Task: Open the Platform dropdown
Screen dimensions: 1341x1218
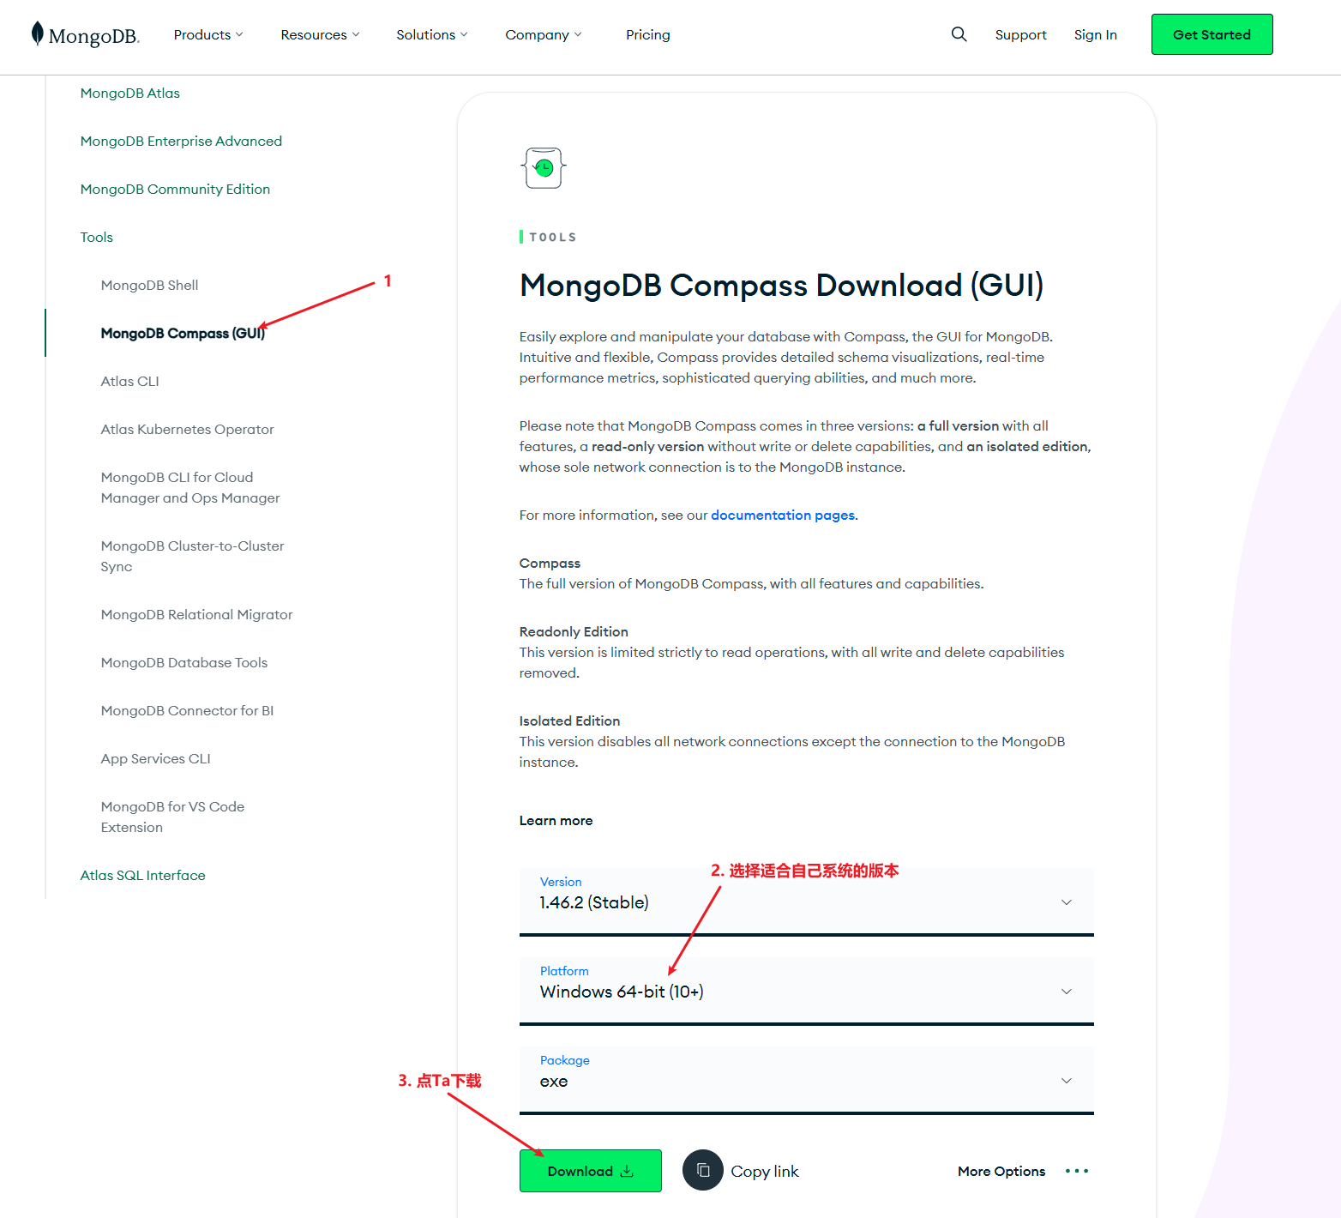Action: (x=806, y=991)
